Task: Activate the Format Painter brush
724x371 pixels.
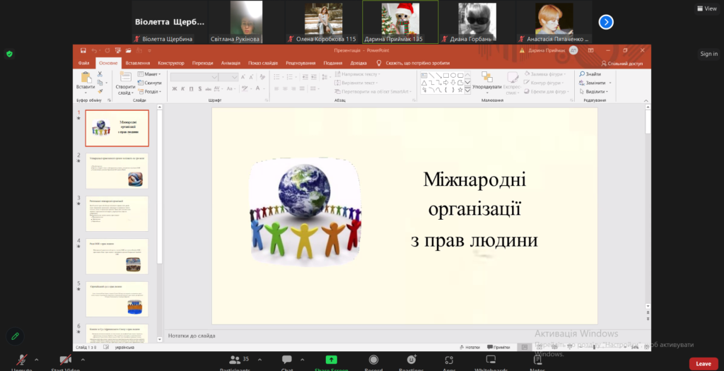Action: coord(100,91)
